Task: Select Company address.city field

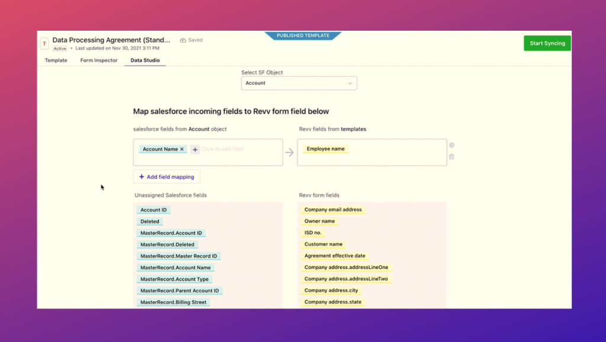Action: pyautogui.click(x=331, y=291)
